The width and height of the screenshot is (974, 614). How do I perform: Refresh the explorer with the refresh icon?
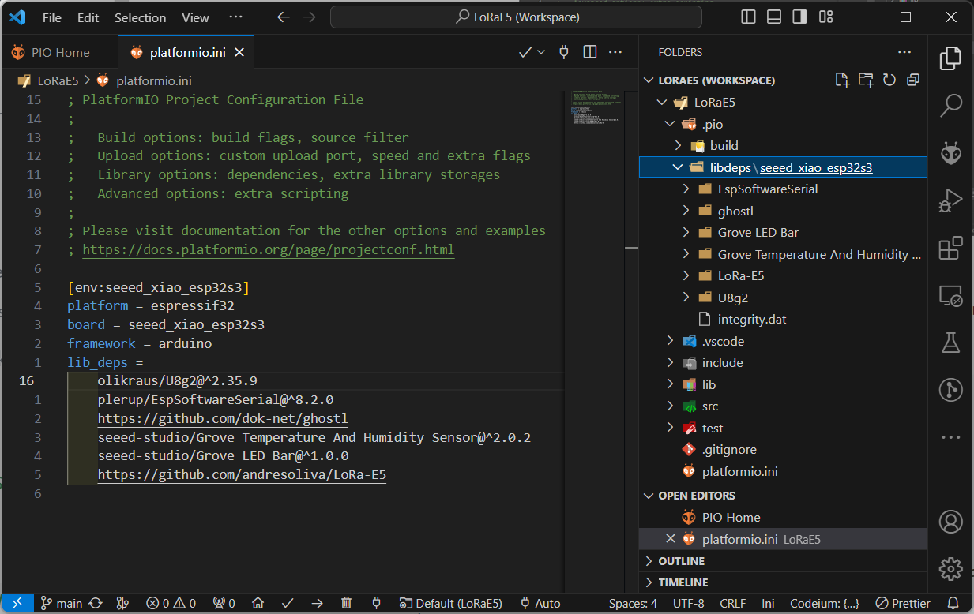click(889, 80)
